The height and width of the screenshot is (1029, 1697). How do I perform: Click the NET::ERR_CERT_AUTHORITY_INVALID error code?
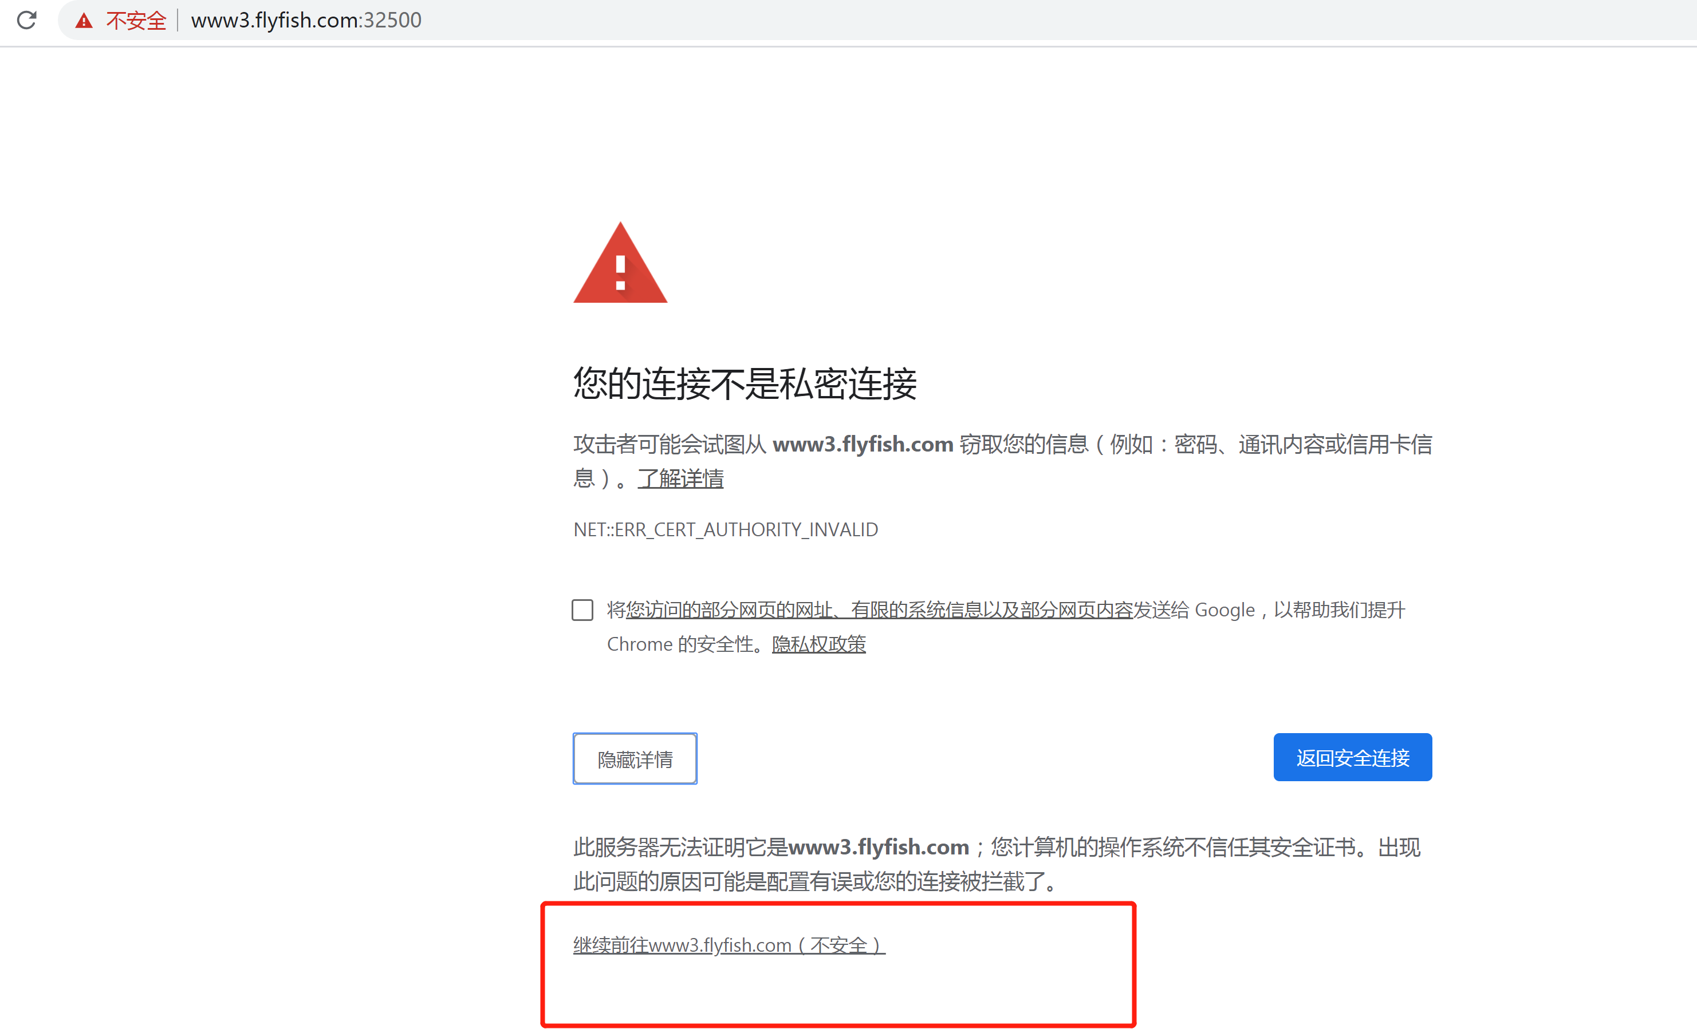725,529
